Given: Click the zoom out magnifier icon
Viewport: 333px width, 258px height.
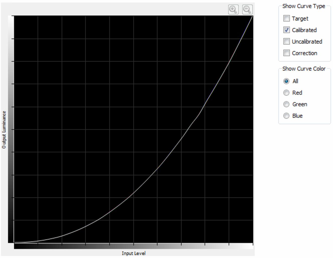Looking at the screenshot, I should pyautogui.click(x=247, y=10).
